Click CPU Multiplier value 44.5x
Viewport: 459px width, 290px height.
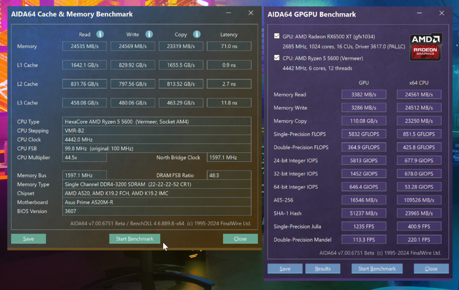tap(85, 157)
